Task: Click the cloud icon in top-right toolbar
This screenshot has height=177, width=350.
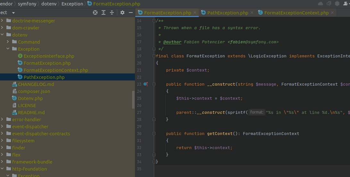Action: click(x=320, y=4)
